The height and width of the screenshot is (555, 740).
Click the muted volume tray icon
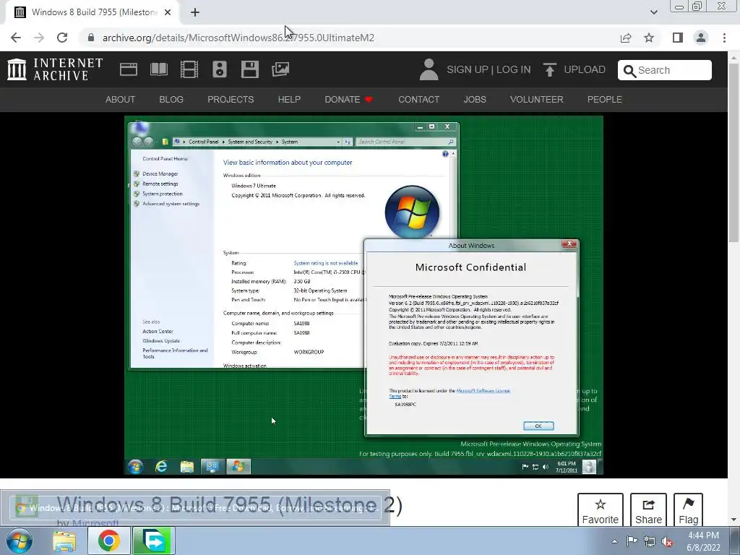[x=667, y=541]
